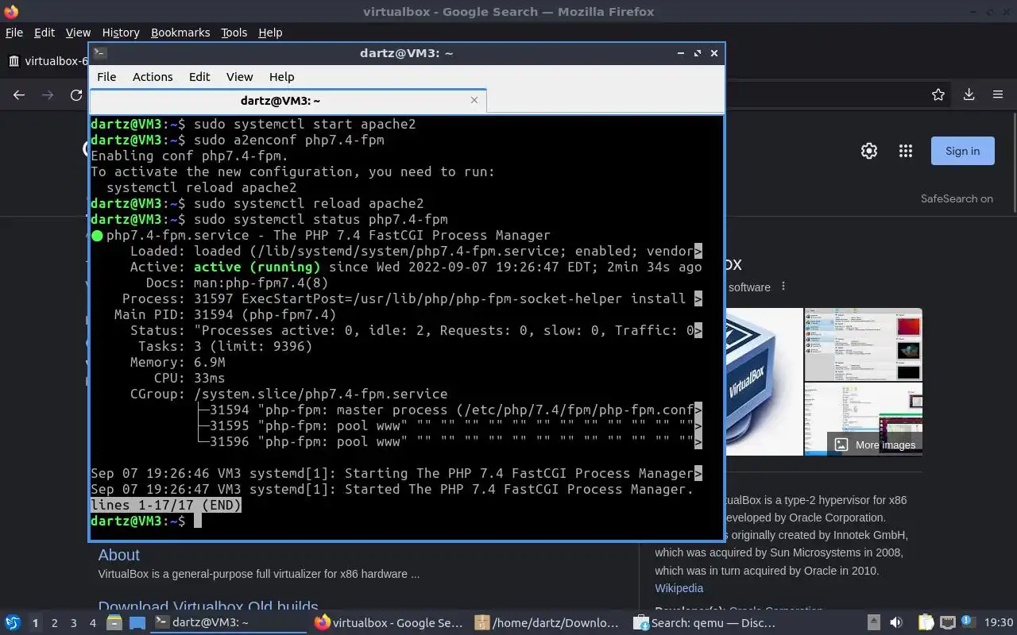
Task: Click the 'Main PID: 31594 (php-fpm7.4)' line
Action: click(225, 314)
